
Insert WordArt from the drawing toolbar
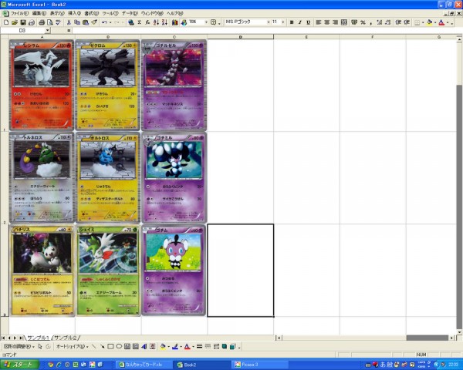[x=144, y=346]
